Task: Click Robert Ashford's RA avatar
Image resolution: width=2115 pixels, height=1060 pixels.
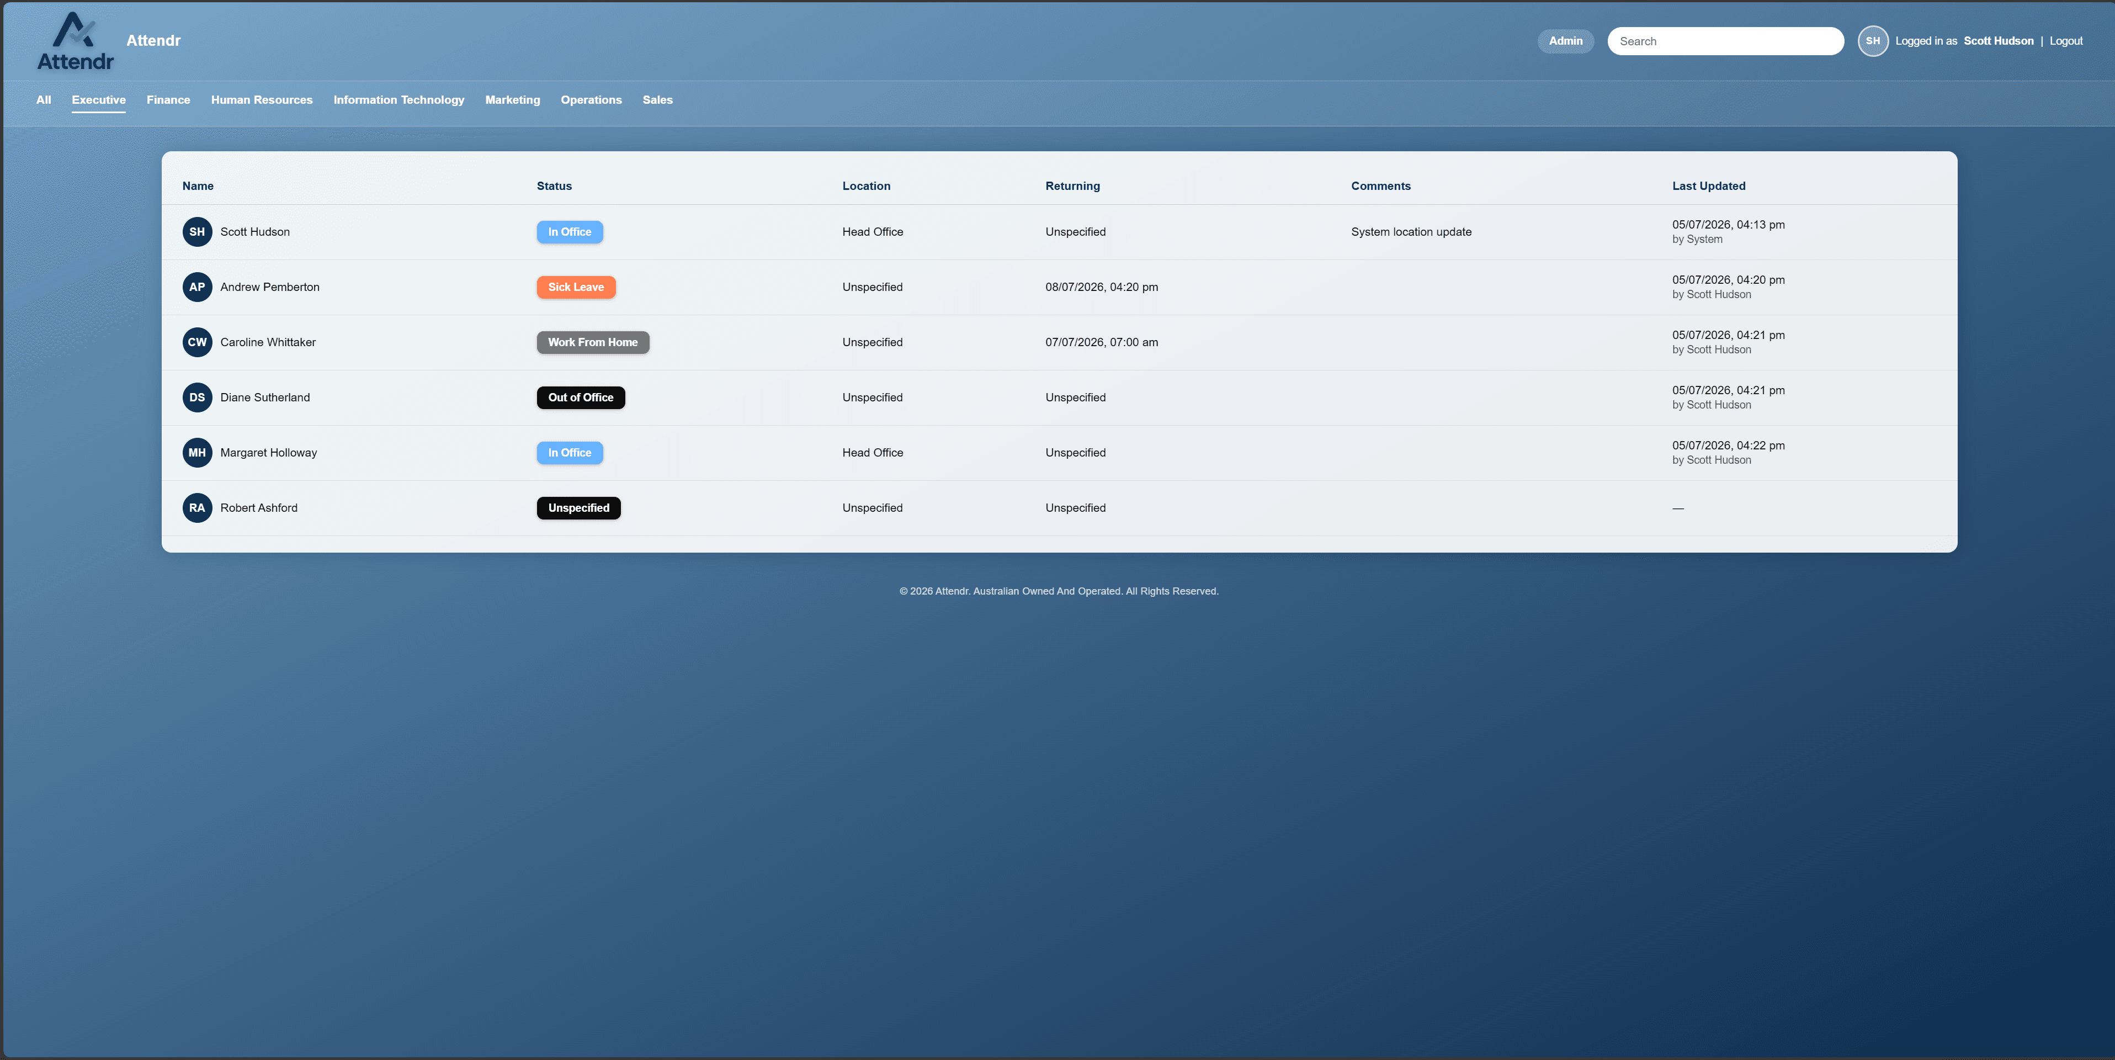Action: [x=197, y=508]
